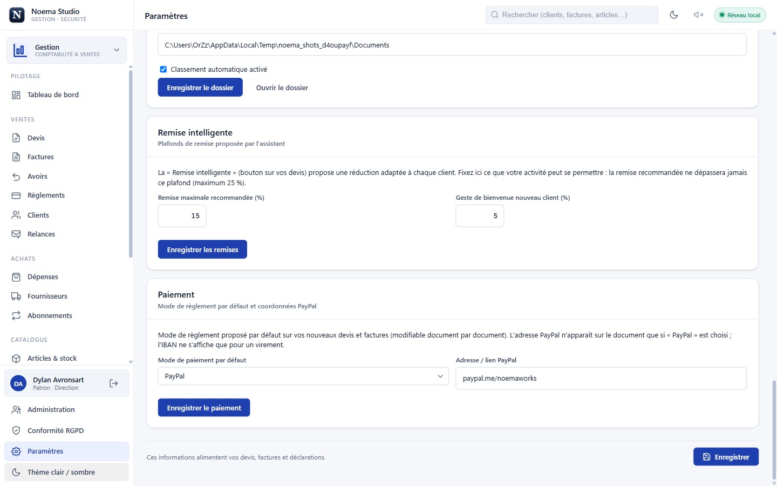Click the Ouvrir le dossier link
The image size is (777, 486).
point(282,87)
